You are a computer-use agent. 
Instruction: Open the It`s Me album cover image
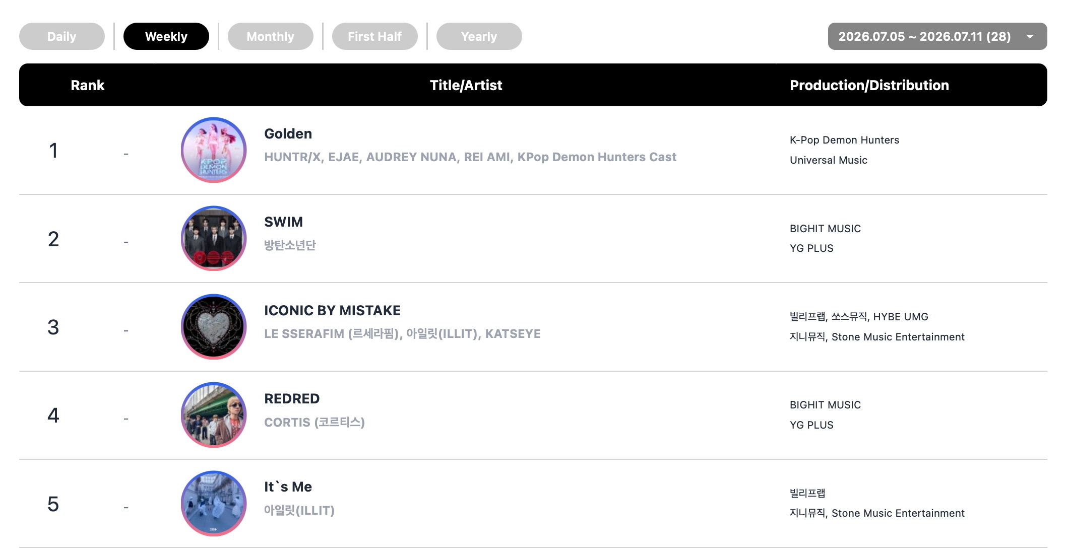(x=213, y=504)
